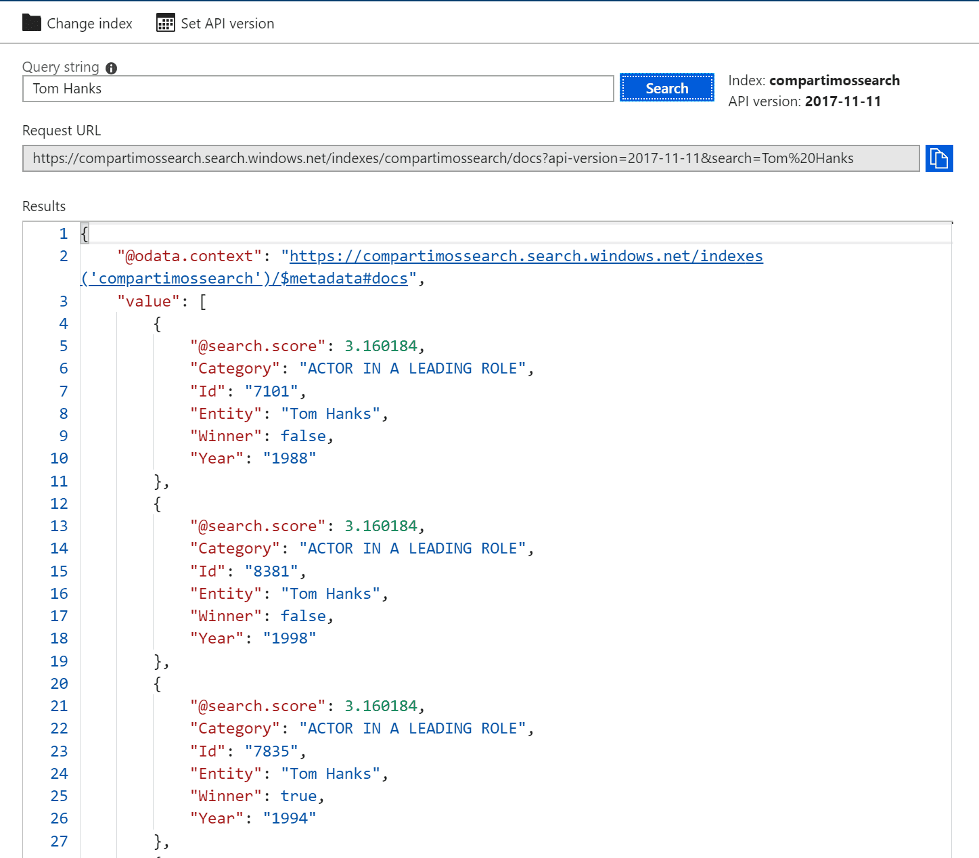Click the compartimossearch index name
Screen dimensions: 979x858
click(x=834, y=81)
